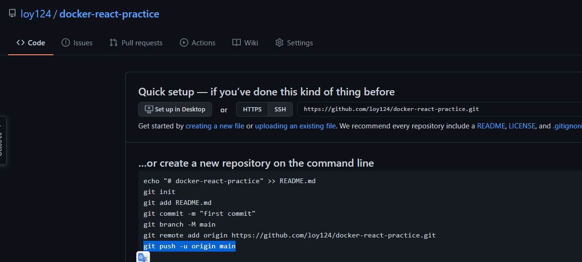Click the Wiki book icon
Screen dimensions: 582x262
(237, 43)
